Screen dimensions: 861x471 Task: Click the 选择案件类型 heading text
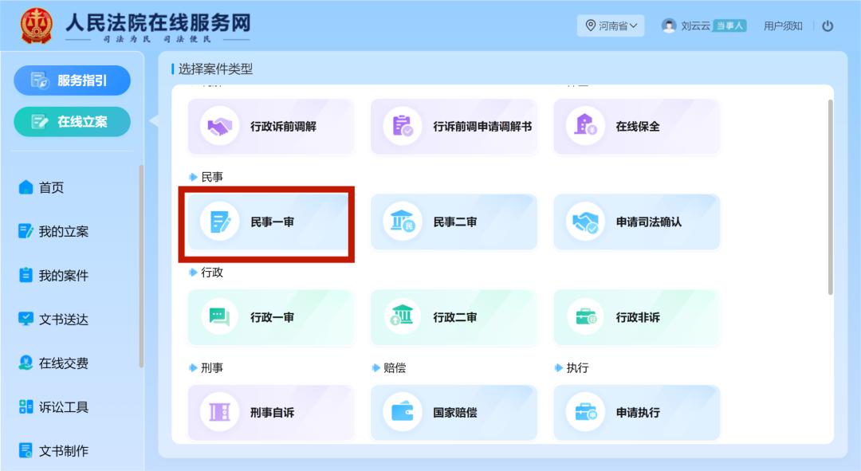215,69
